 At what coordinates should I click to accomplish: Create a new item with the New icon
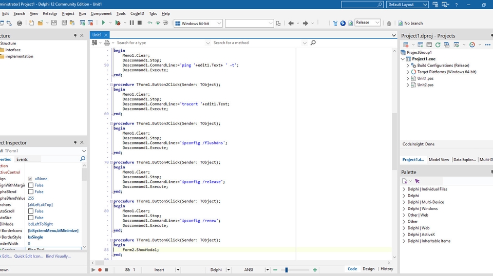point(31,23)
